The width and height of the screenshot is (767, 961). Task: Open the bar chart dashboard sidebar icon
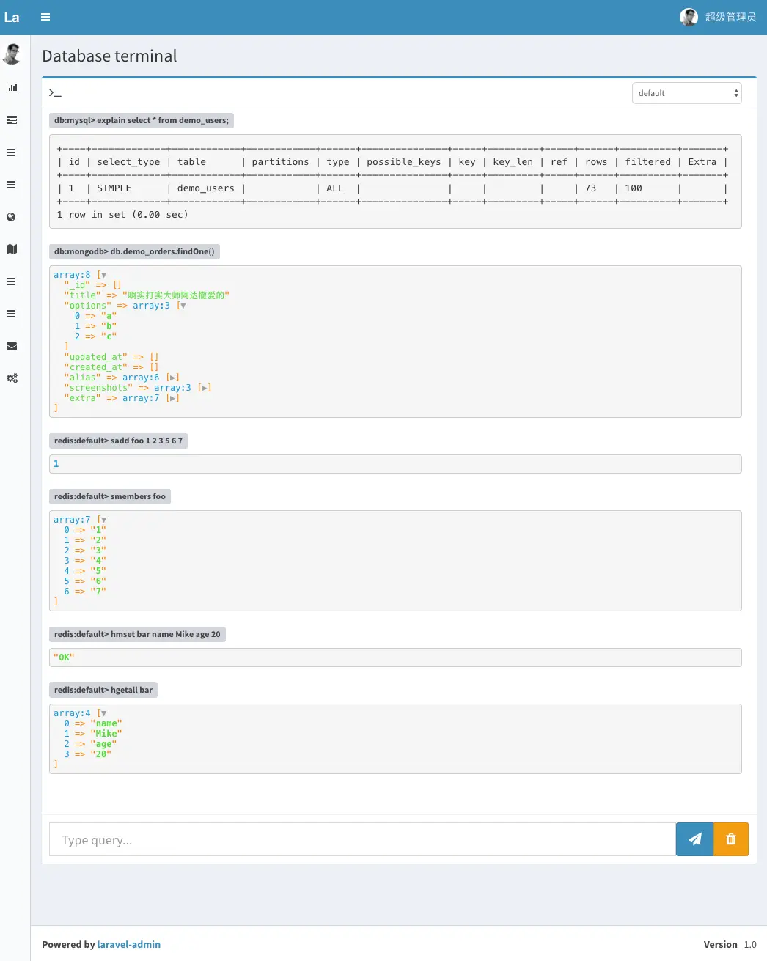12,88
